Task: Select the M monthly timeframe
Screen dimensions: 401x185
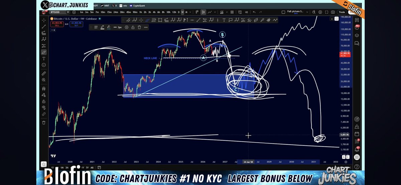Action: tap(186, 12)
